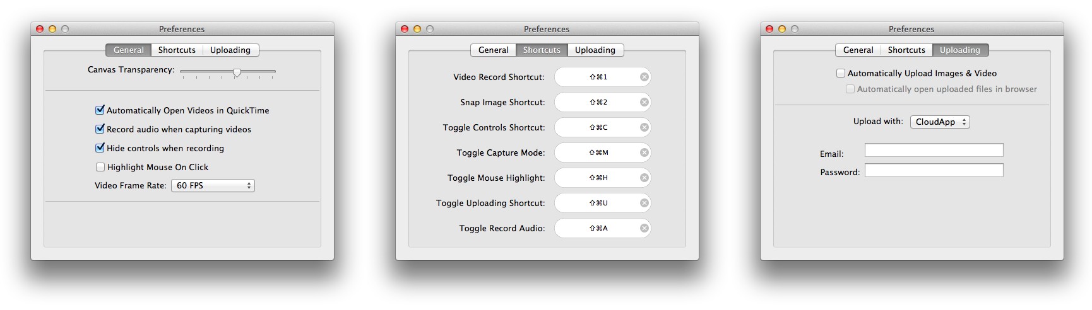Click the Canvas Transparency slider handle
The width and height of the screenshot is (1092, 310).
click(x=237, y=72)
